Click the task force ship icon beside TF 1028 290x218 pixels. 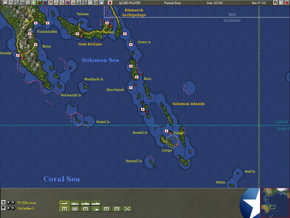tap(3, 202)
